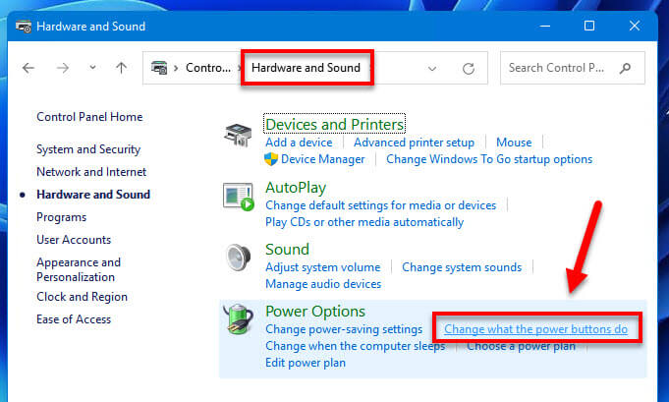Open Change power-saving settings
The width and height of the screenshot is (669, 402).
tap(344, 329)
